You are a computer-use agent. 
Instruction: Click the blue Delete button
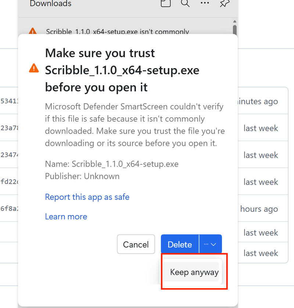pyautogui.click(x=180, y=244)
